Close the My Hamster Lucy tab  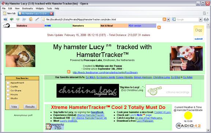coord(51,14)
